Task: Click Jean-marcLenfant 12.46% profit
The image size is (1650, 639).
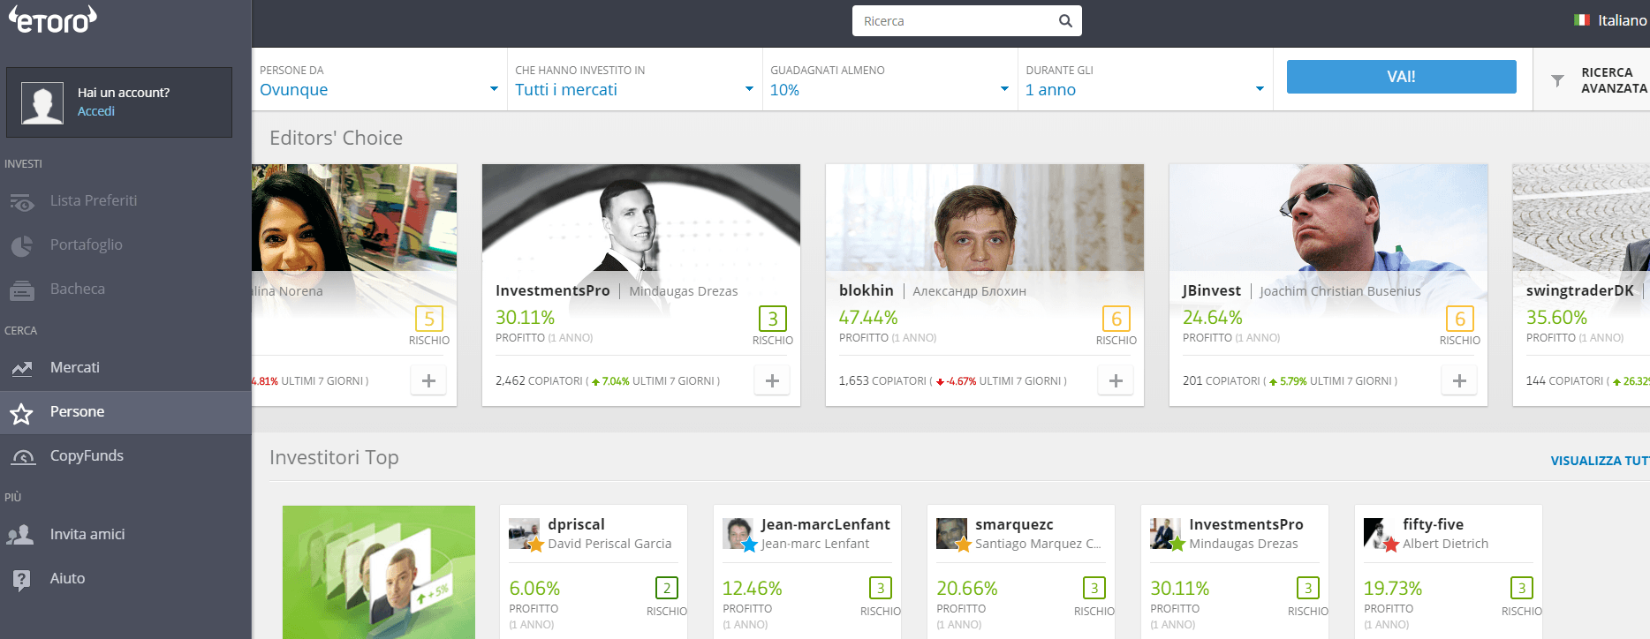Action: click(753, 589)
